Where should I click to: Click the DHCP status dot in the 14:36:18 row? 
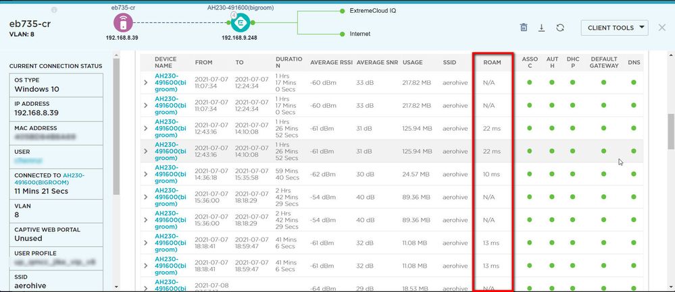click(572, 174)
